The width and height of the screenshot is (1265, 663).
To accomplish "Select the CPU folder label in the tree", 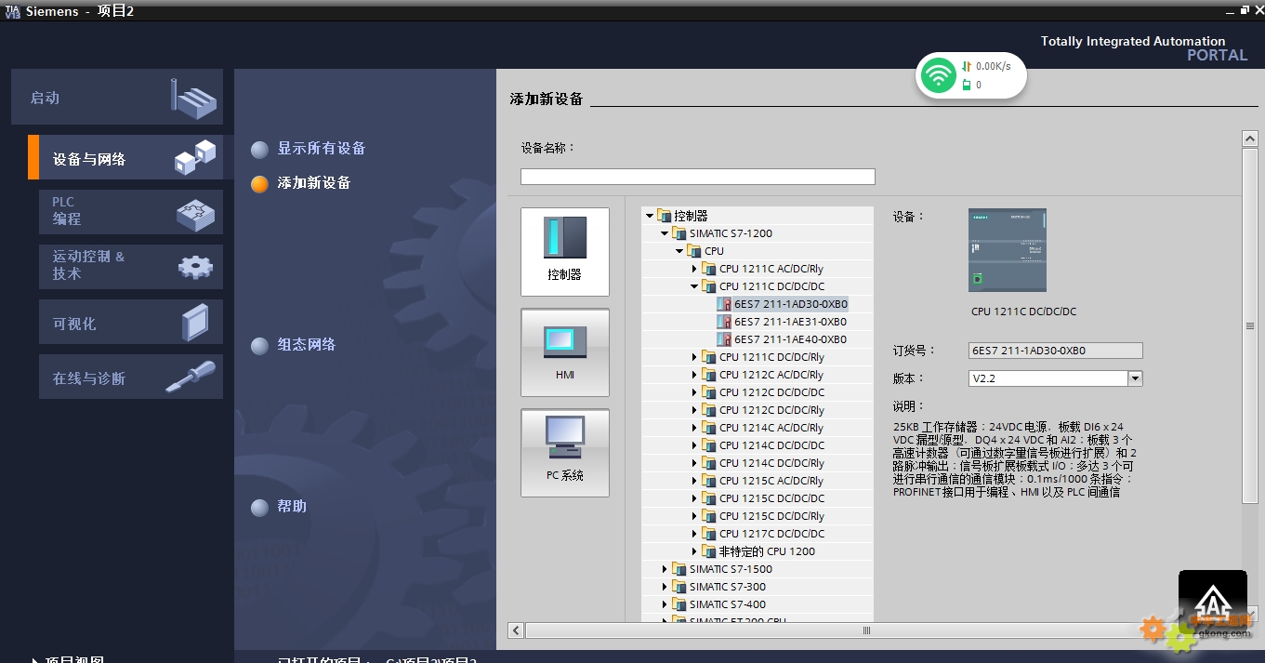I will click(714, 251).
